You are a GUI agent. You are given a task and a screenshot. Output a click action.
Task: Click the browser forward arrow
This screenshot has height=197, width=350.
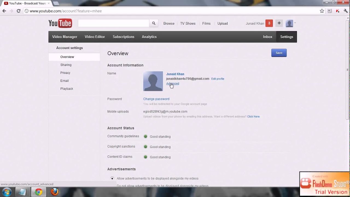11,11
